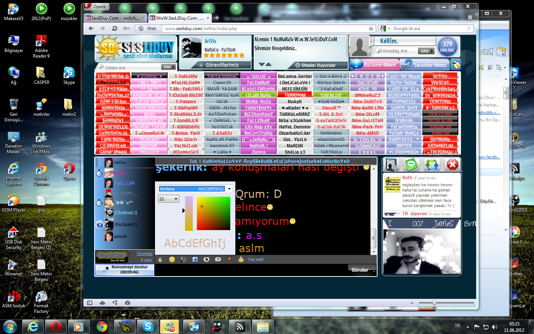
Task: Click the vertical brightness strip in color picker
Action: pos(189,213)
